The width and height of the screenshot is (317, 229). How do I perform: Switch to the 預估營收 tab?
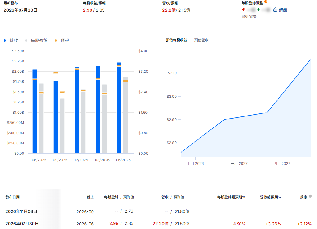[x=201, y=40]
